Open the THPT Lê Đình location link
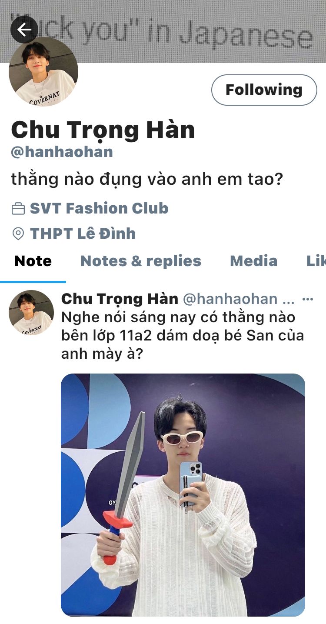Viewport: 326px width, 624px height. [x=83, y=234]
